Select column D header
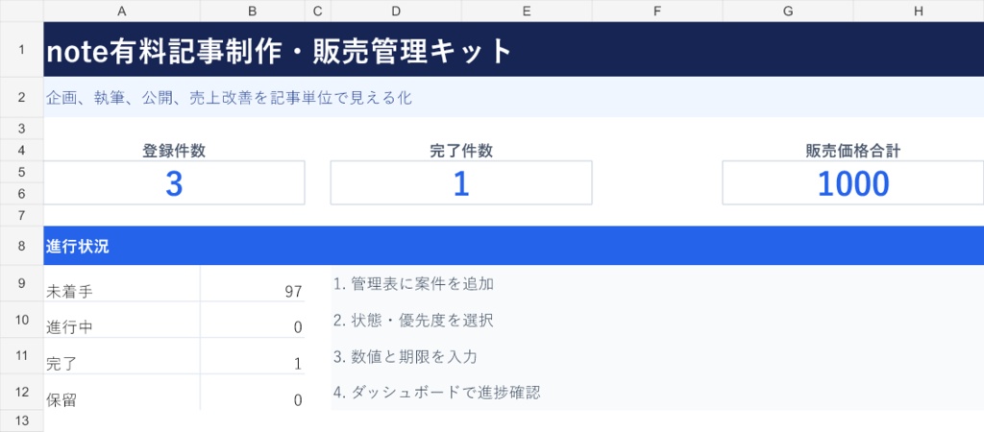This screenshot has height=432, width=984. coord(396,11)
